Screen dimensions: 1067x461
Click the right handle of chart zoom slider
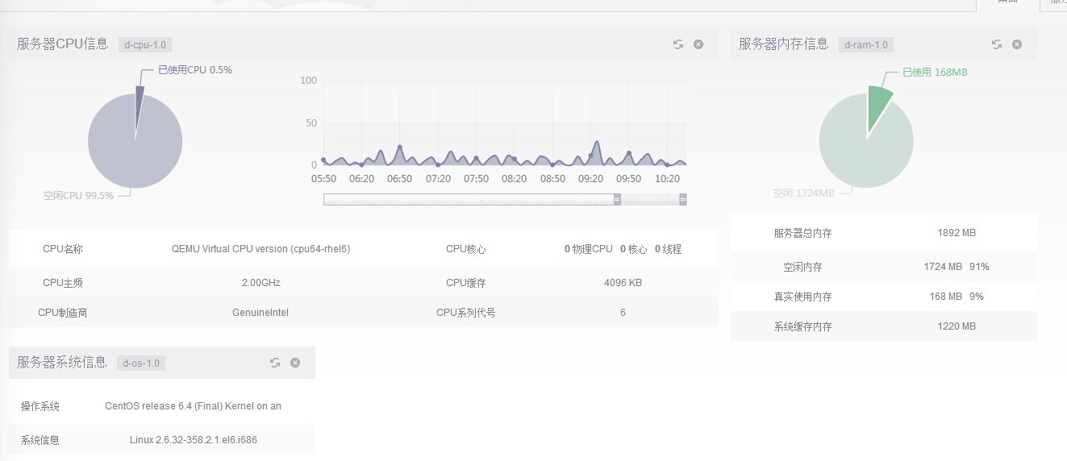pyautogui.click(x=683, y=199)
